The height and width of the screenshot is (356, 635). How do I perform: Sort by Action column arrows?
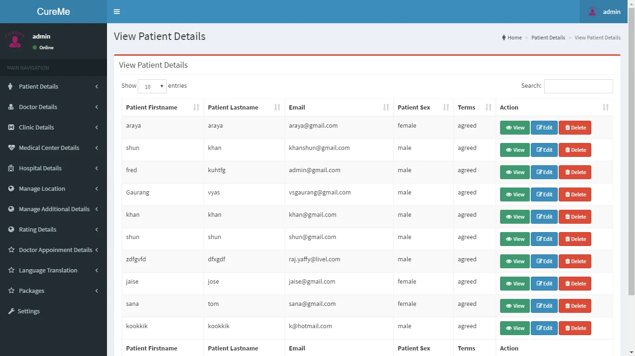pyautogui.click(x=606, y=107)
